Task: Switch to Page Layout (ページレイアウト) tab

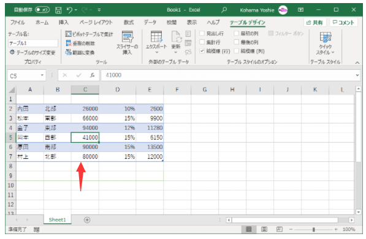Action: tap(96, 23)
